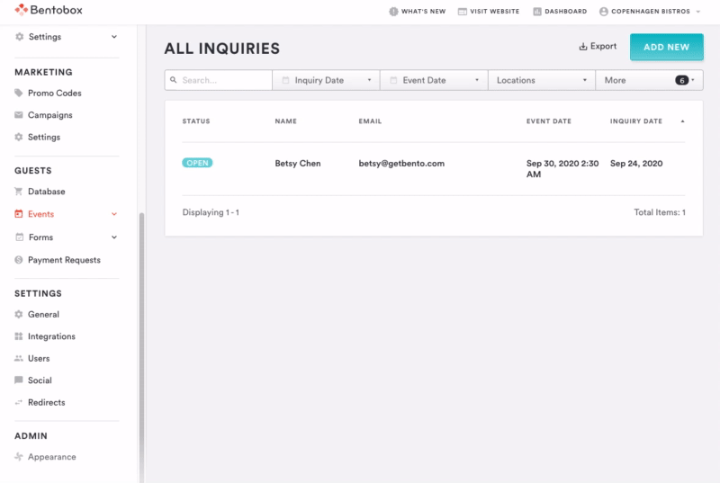Click the sidebar vertical scrollbar
The image size is (720, 483).
142,347
